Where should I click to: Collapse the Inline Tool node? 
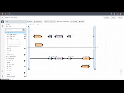click(6, 49)
